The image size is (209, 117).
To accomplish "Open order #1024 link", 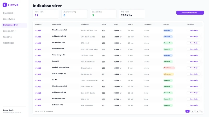I will tap(38, 31).
